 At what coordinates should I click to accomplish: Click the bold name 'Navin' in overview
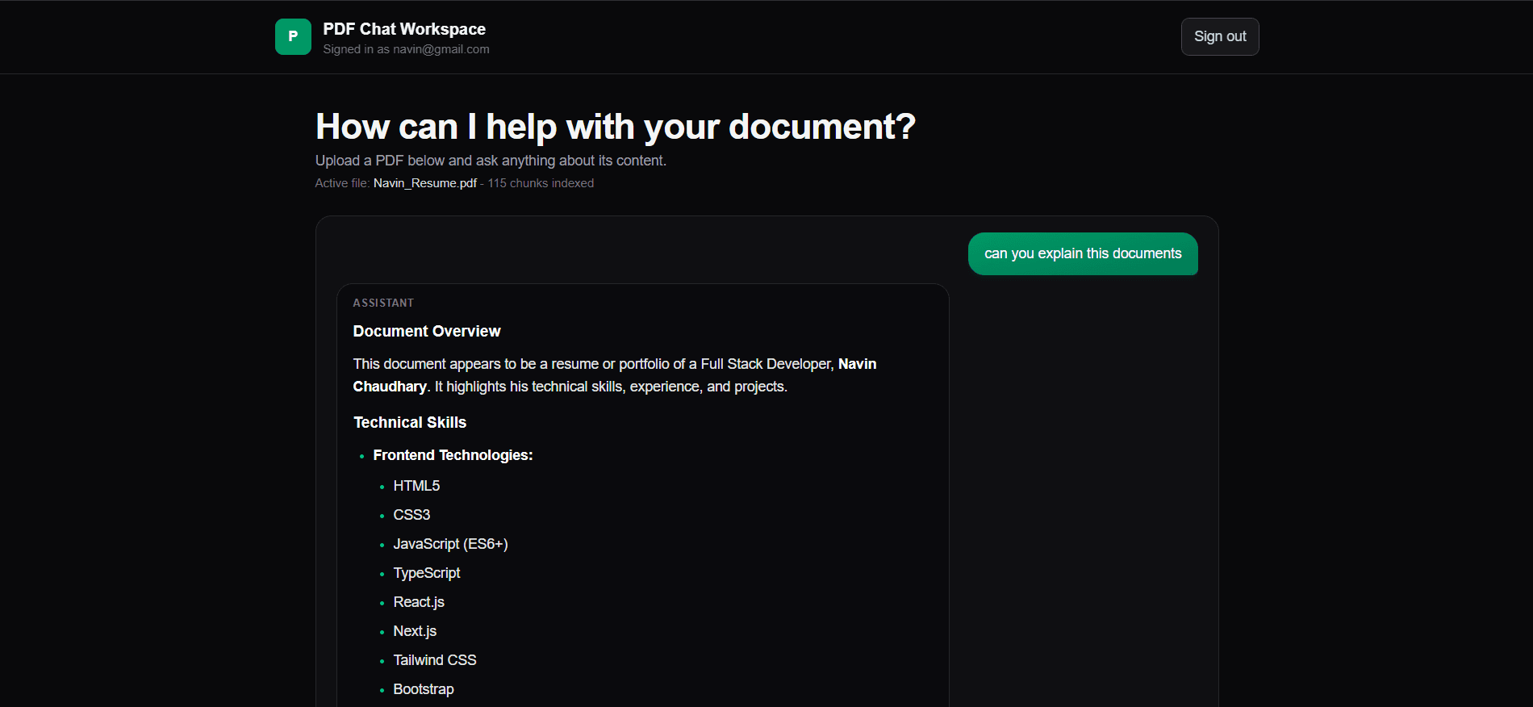(x=857, y=364)
